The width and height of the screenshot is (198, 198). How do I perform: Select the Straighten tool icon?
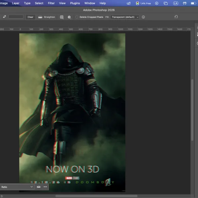pos(40,17)
